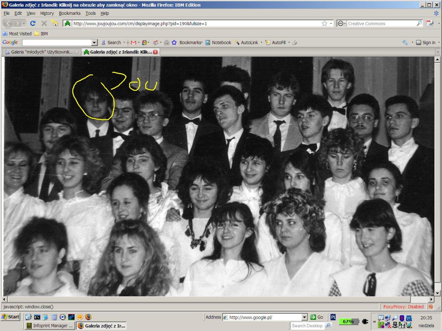Click the Adobe PDF toolbar icon
This screenshot has height=331, width=442.
[430, 23]
